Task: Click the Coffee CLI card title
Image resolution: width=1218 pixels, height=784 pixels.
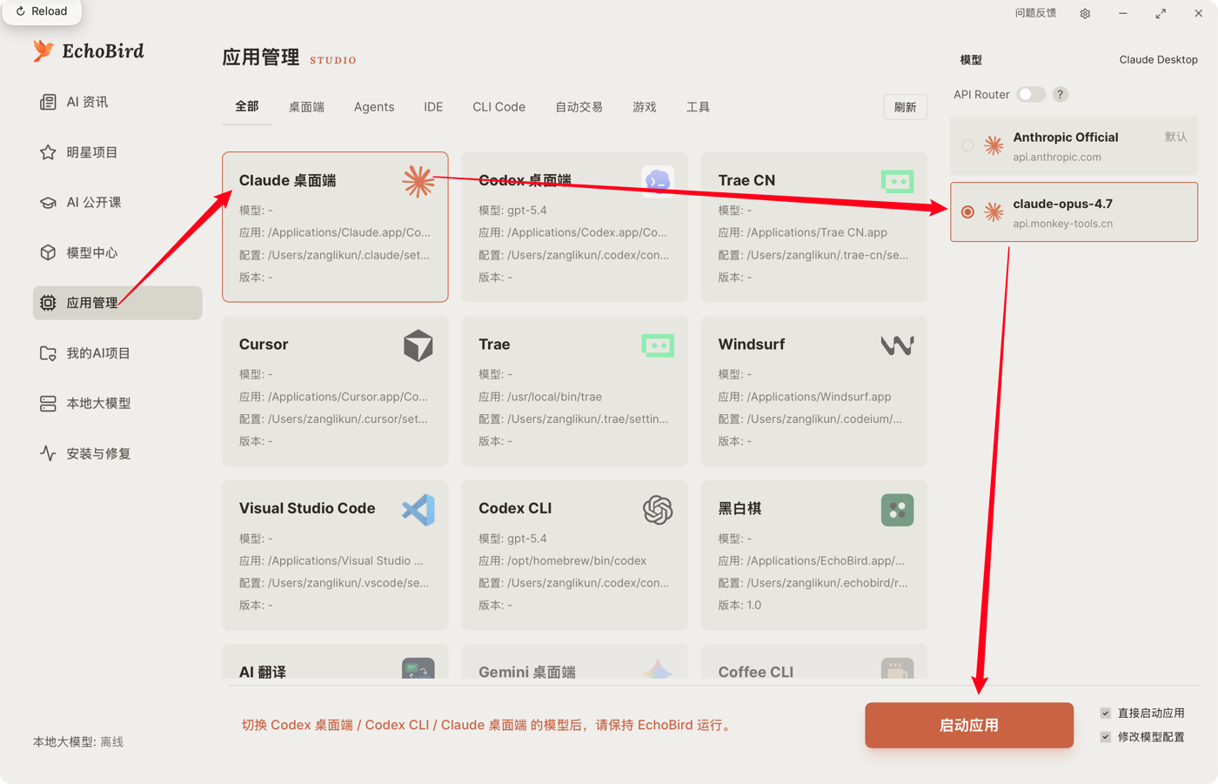Action: point(756,672)
